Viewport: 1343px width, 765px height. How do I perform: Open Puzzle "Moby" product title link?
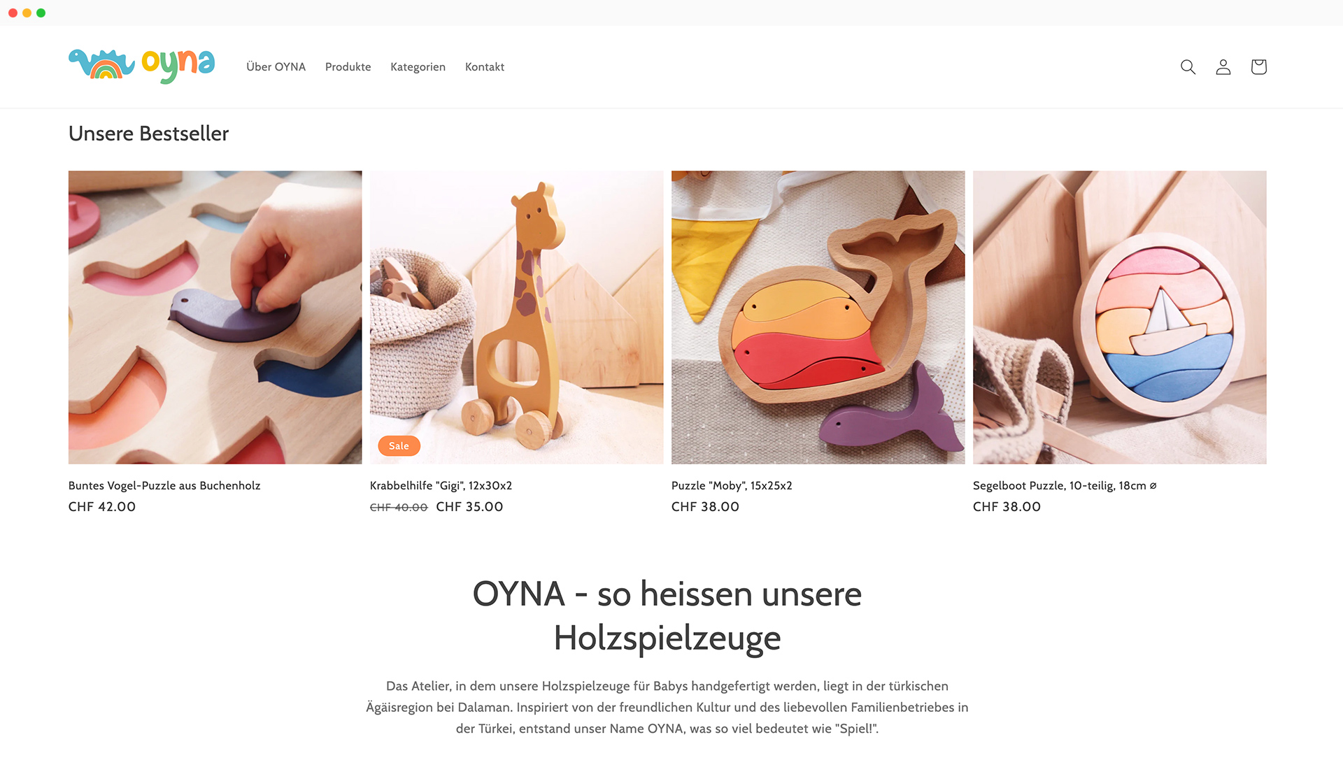point(732,485)
